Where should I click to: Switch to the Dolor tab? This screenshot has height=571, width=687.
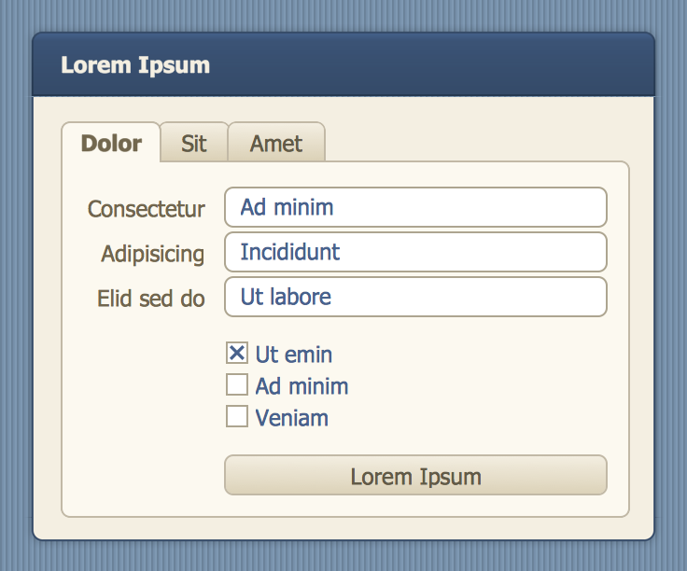(x=111, y=143)
